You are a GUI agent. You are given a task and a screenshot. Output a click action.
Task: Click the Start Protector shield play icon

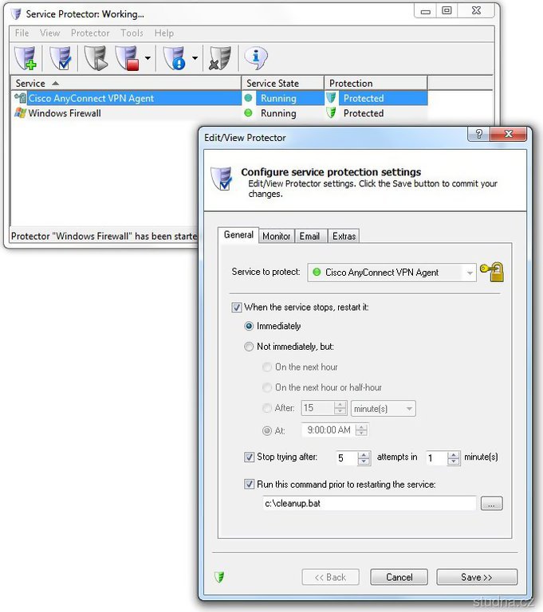point(96,57)
